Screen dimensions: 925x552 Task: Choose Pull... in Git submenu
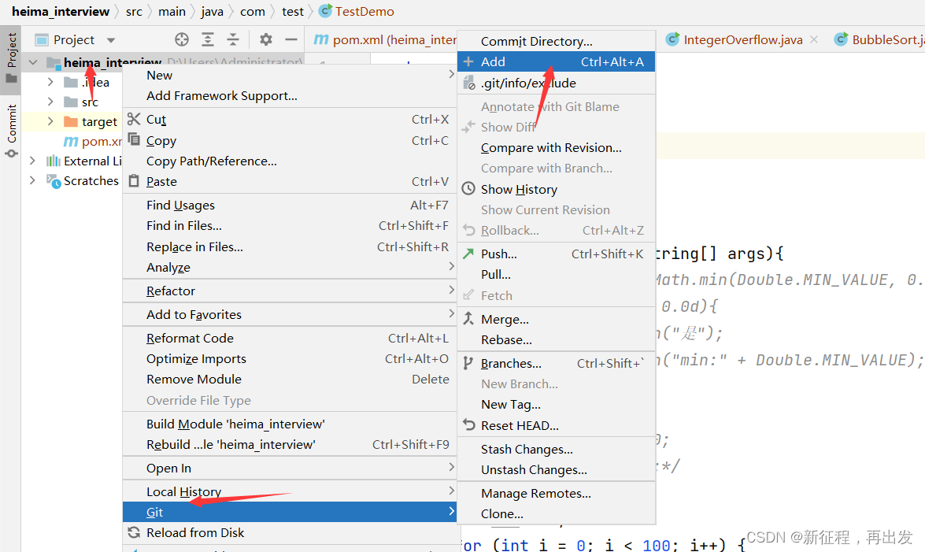coord(557,275)
